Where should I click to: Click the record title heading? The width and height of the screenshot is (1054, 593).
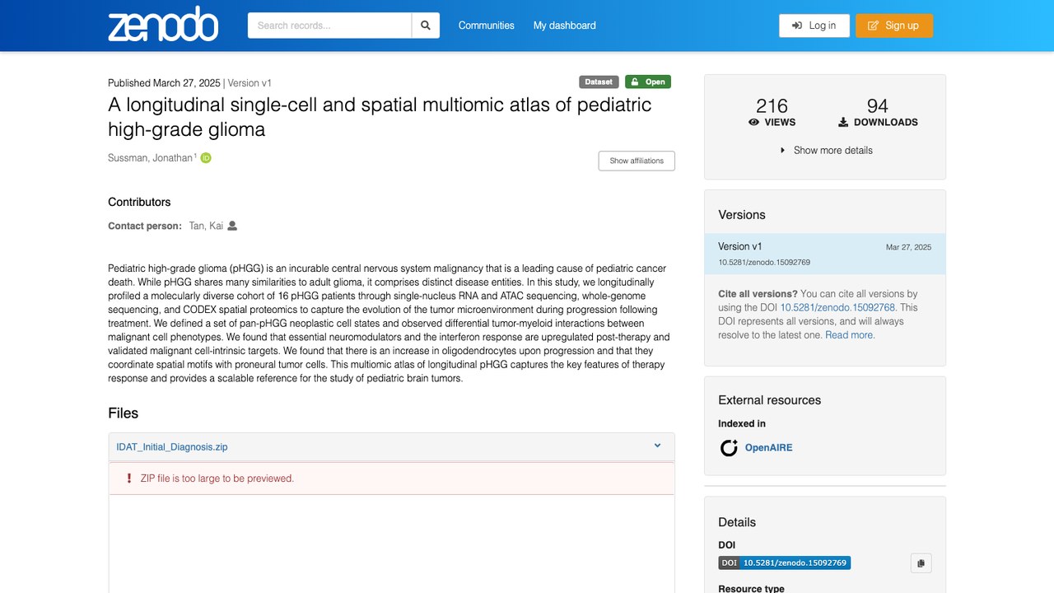point(380,117)
